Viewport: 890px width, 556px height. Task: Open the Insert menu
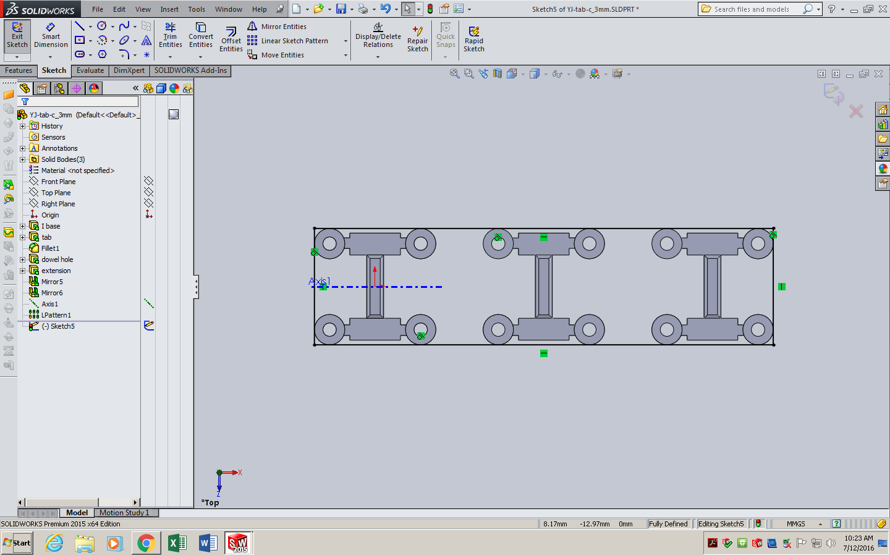point(169,9)
